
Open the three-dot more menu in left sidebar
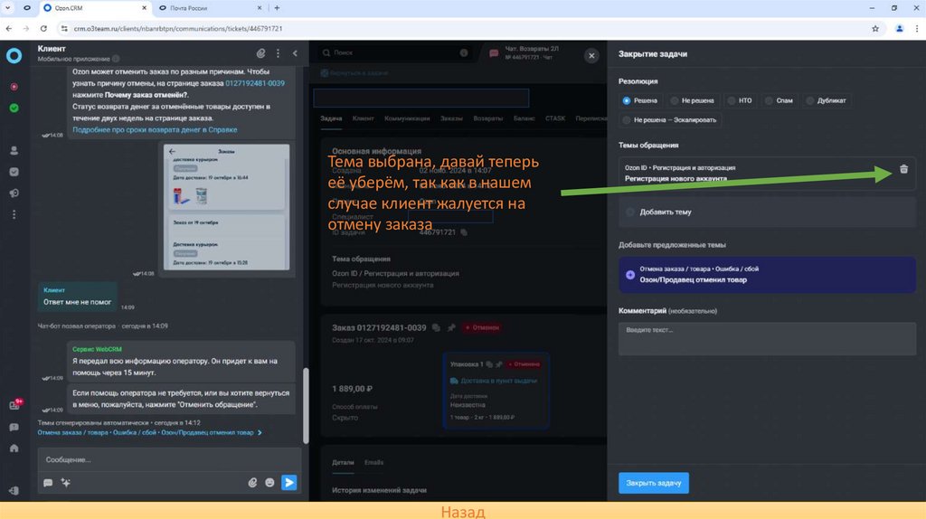(14, 214)
